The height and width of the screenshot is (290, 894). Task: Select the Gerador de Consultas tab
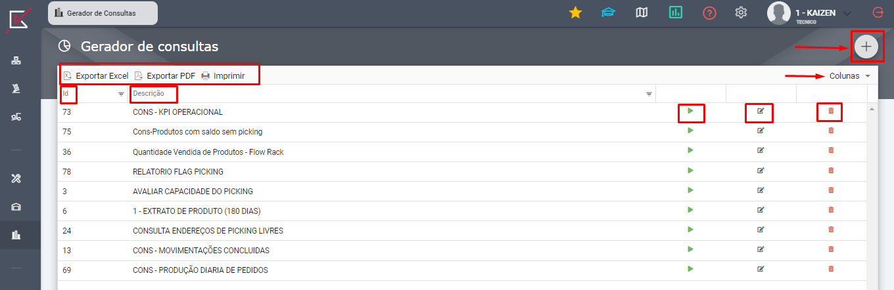[102, 13]
